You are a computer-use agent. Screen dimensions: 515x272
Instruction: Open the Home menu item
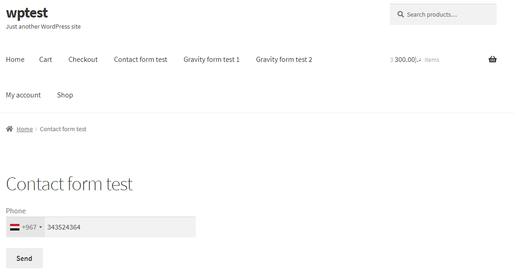[15, 60]
